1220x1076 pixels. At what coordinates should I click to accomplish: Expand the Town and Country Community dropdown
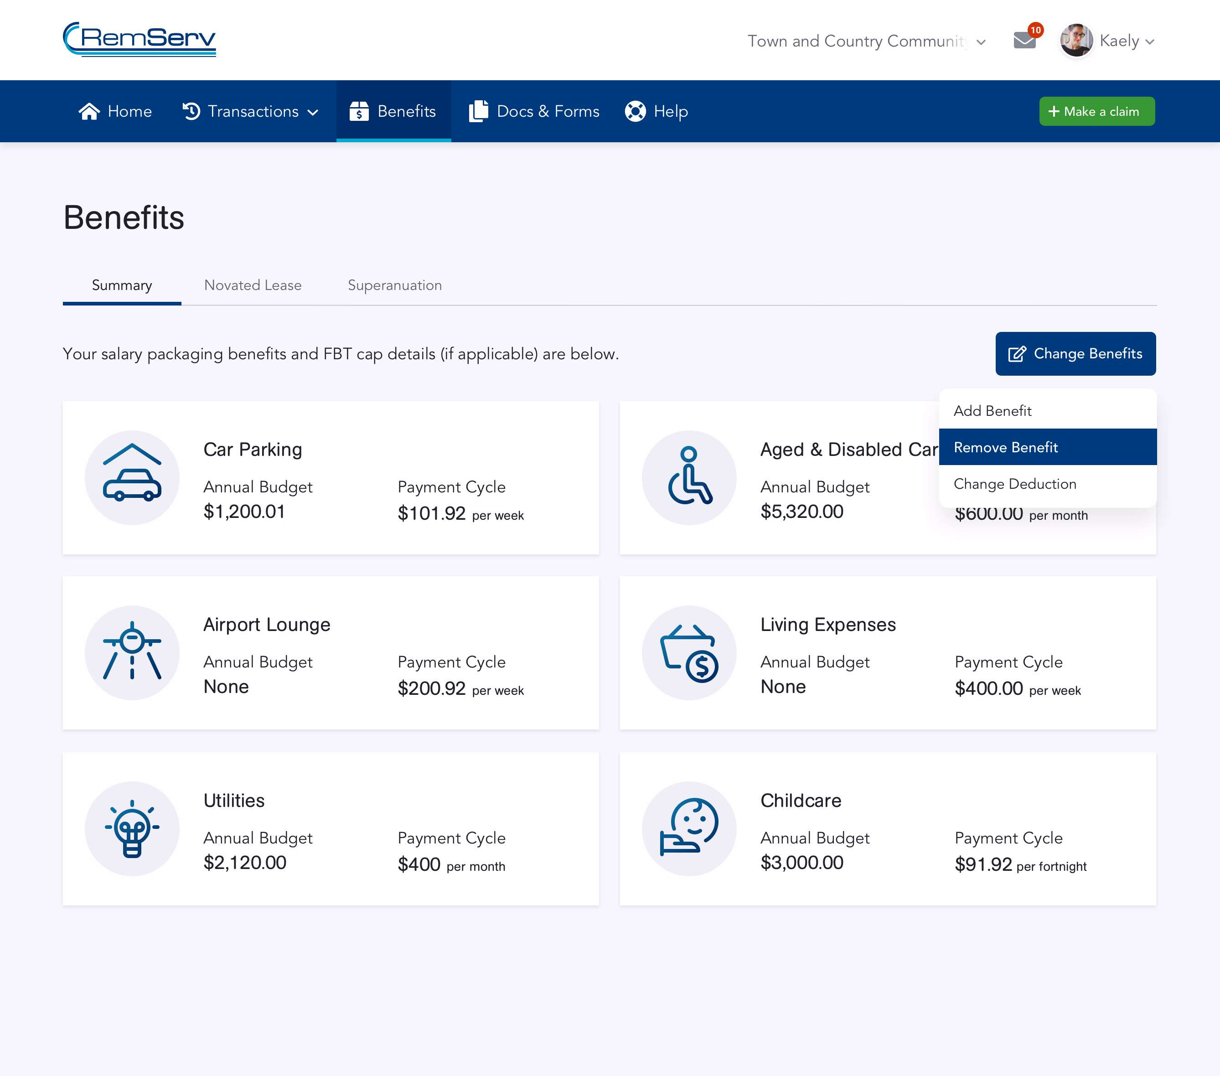(x=866, y=41)
